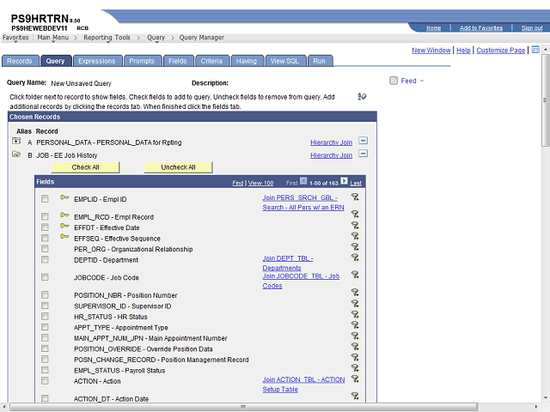
Task: Select the SUPERVISOR_ID field checkbox
Action: [x=45, y=306]
